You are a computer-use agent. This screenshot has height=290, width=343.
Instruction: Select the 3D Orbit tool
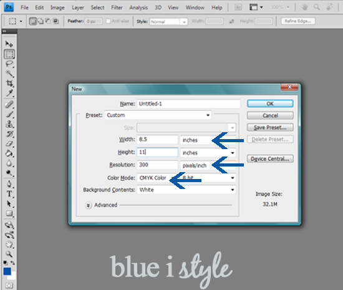[9, 234]
